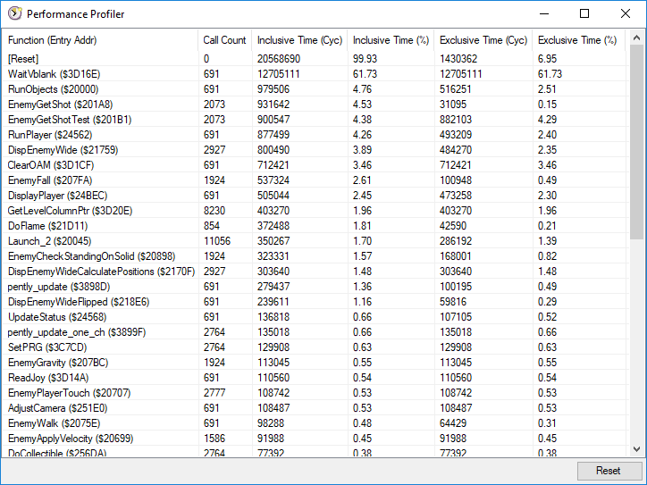
Task: Click inclusive cycles value 372488
Action: [x=273, y=226]
